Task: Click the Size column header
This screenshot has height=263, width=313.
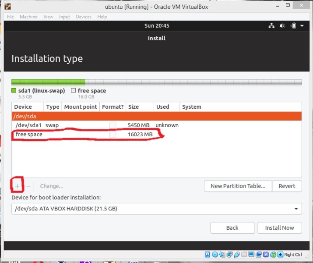Action: [140, 107]
